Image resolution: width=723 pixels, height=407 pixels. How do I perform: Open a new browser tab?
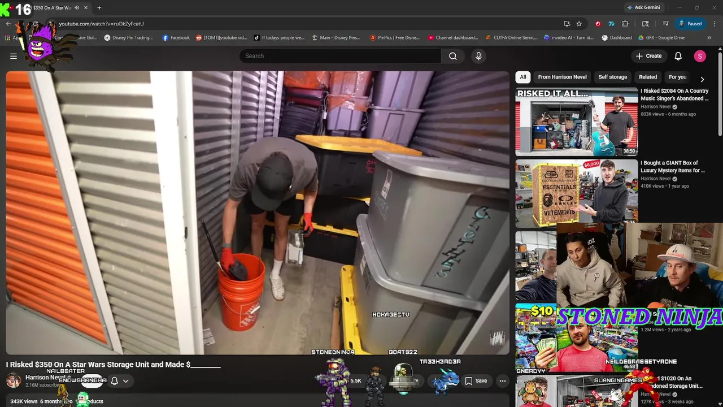pos(99,7)
